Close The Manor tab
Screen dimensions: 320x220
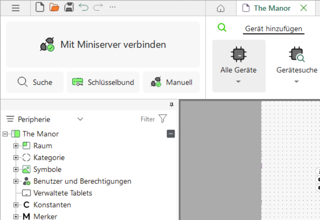tap(304, 8)
